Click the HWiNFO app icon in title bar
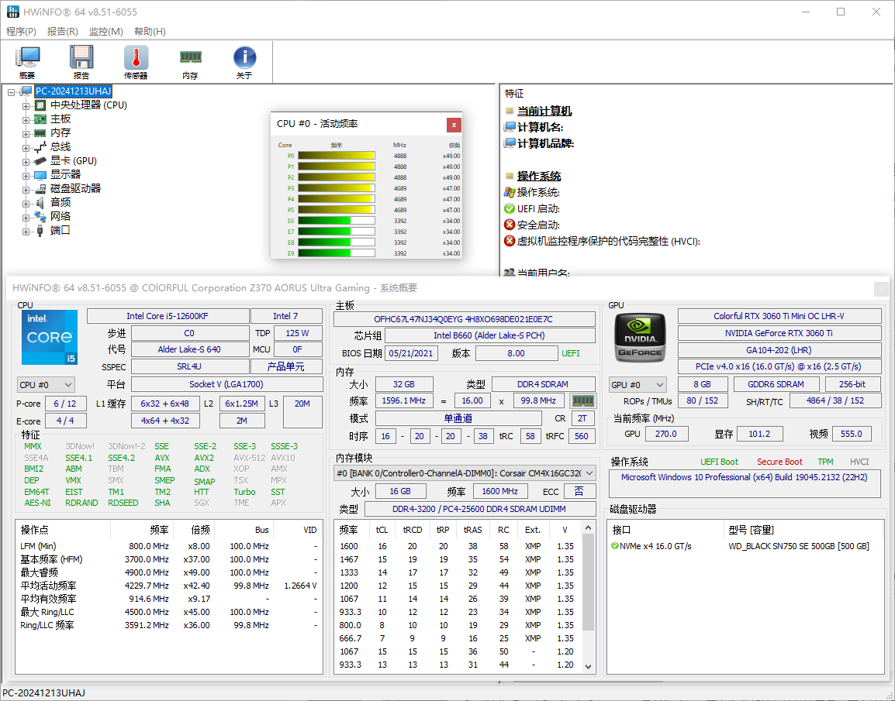 [12, 12]
